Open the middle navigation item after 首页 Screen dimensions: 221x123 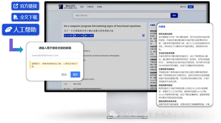[x=90, y=7]
